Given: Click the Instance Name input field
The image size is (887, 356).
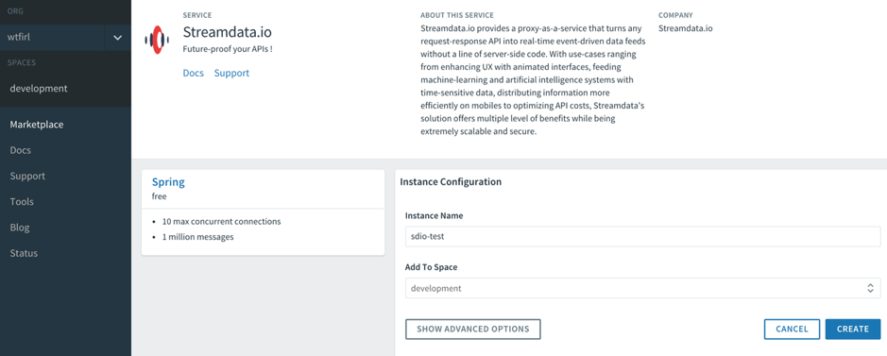Looking at the screenshot, I should point(642,237).
